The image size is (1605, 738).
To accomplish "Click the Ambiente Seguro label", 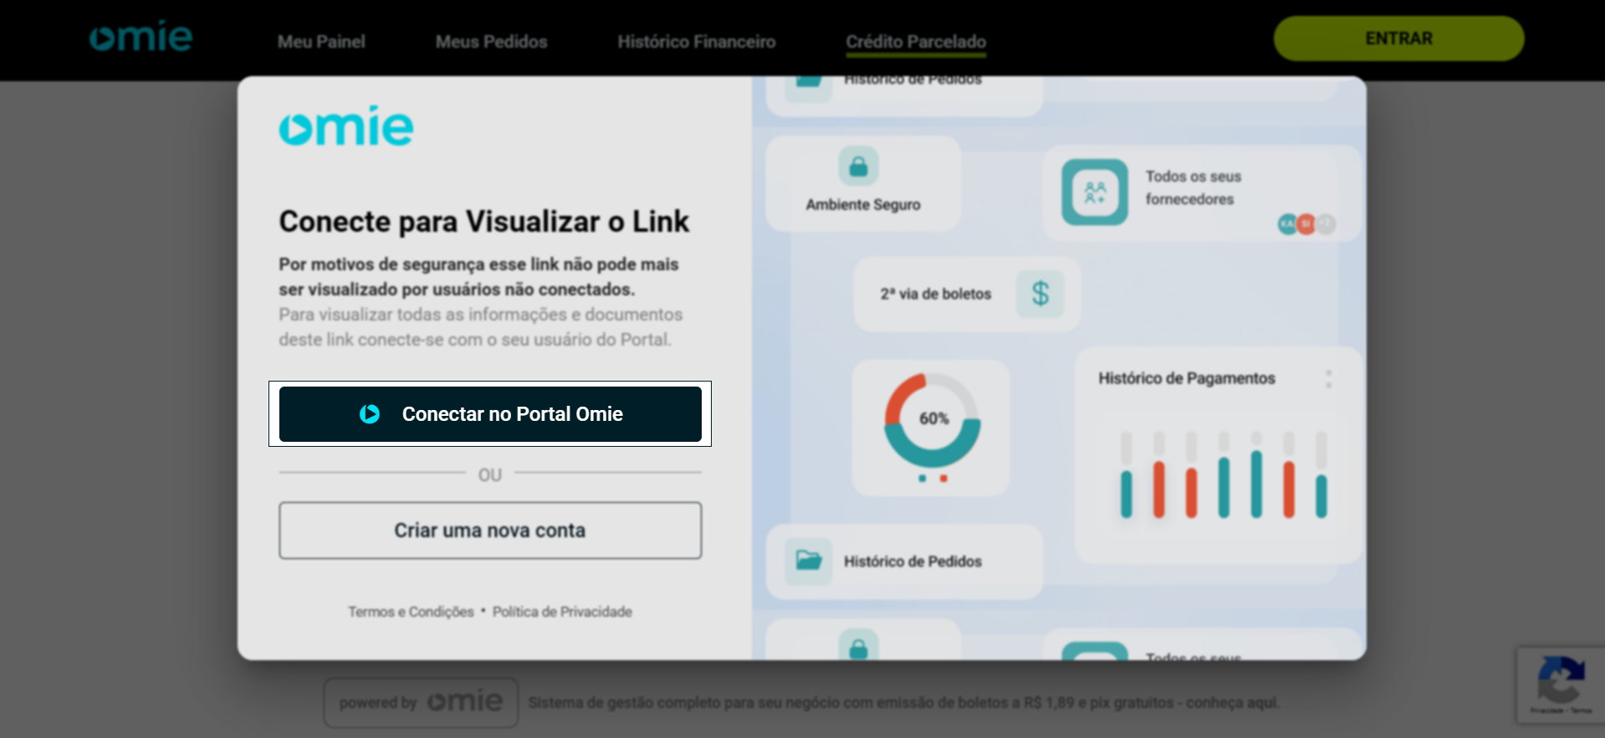I will click(863, 204).
